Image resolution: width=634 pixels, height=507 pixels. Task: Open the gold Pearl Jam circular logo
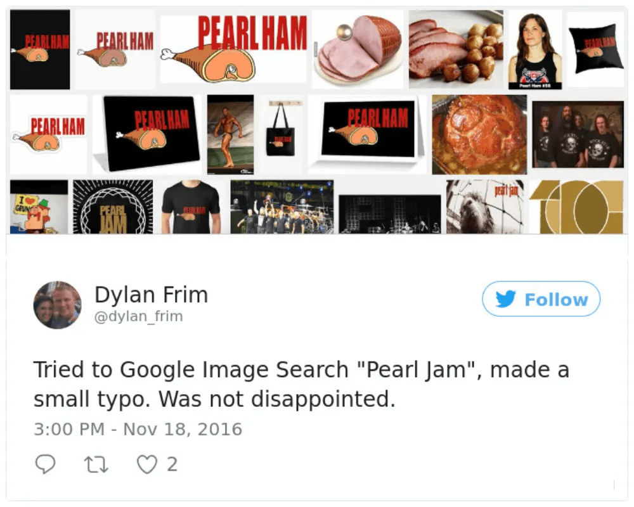[113, 207]
